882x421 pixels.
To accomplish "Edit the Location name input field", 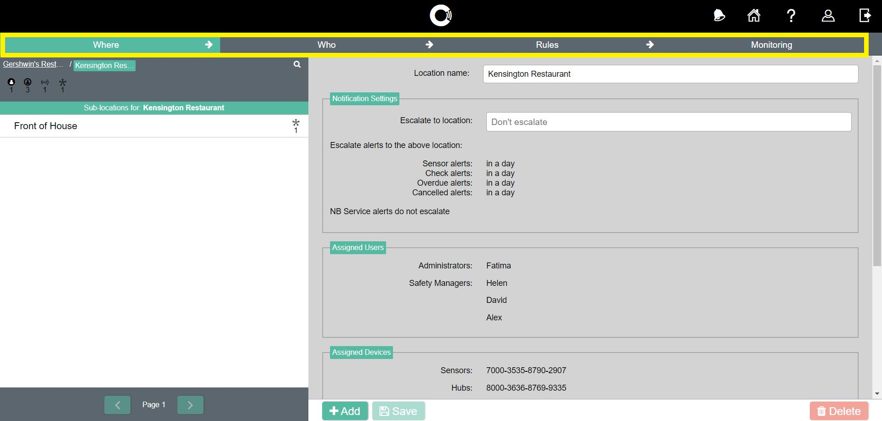I will [x=671, y=74].
